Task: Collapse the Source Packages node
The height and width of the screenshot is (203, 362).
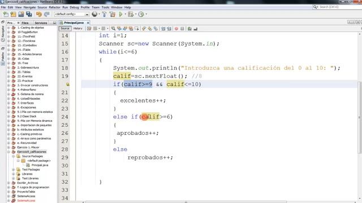Action: click(14, 156)
